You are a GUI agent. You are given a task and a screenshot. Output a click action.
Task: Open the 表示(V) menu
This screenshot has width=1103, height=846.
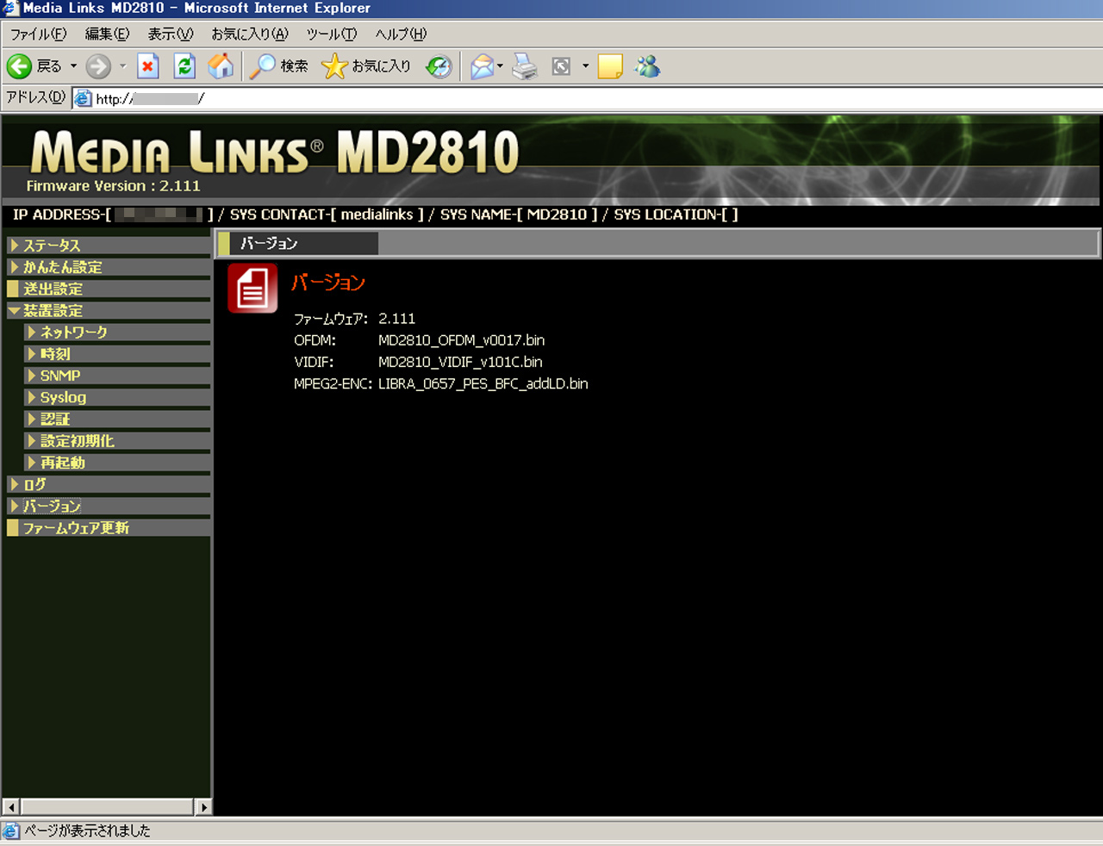pyautogui.click(x=170, y=34)
